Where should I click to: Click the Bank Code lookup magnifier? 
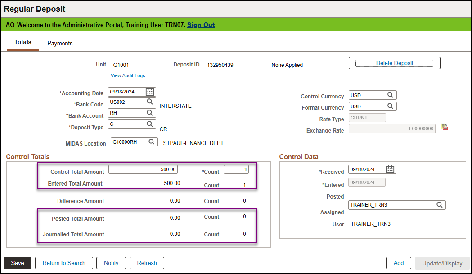[x=149, y=102]
